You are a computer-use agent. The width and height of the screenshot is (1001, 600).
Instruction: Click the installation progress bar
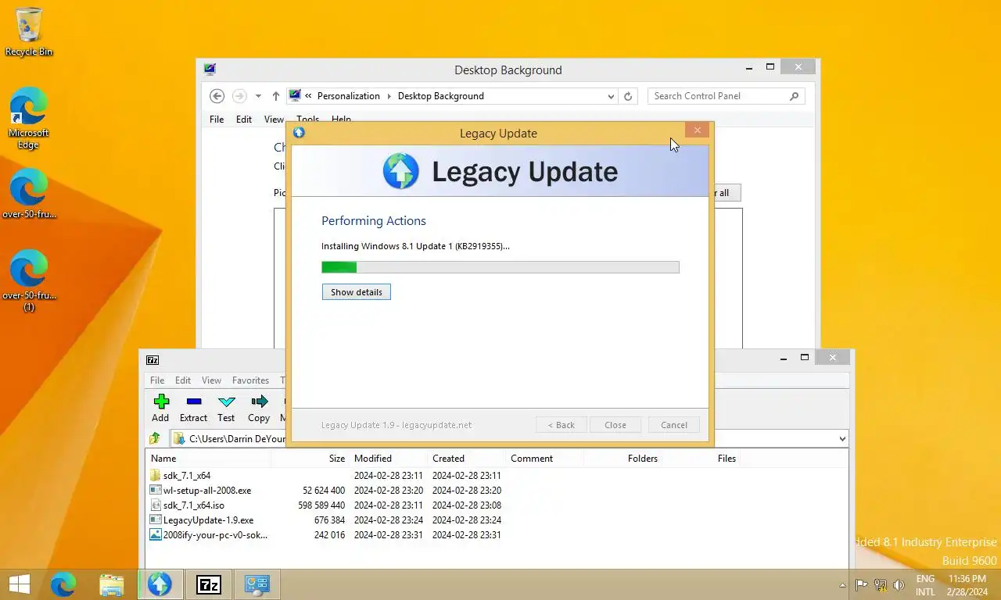tap(500, 267)
